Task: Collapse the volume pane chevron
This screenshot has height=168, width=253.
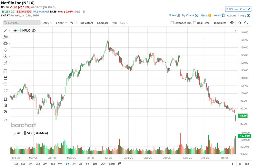Action: tap(235, 133)
